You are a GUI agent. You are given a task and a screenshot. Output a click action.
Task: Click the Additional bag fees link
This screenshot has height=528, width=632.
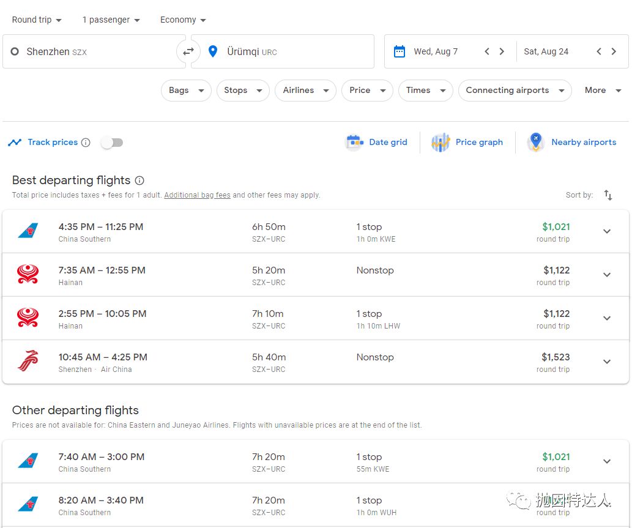[197, 195]
